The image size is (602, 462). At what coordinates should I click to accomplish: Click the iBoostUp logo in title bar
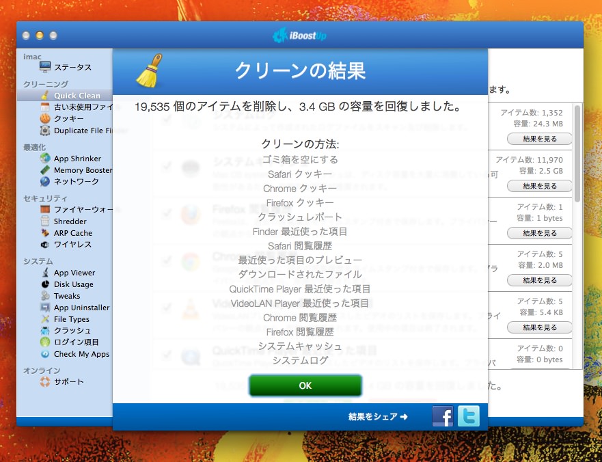click(x=299, y=36)
